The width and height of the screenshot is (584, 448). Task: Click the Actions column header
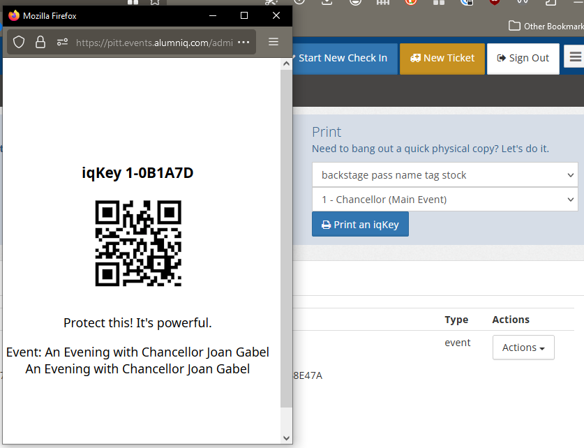coord(511,320)
